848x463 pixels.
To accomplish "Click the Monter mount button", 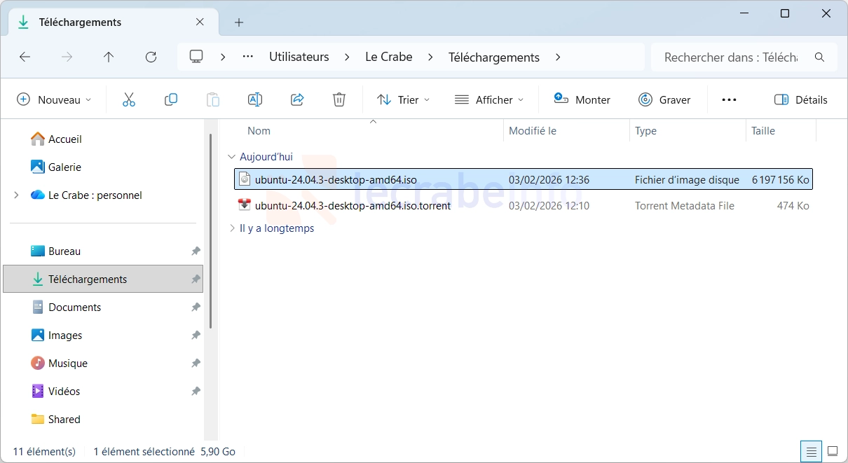I will [582, 99].
